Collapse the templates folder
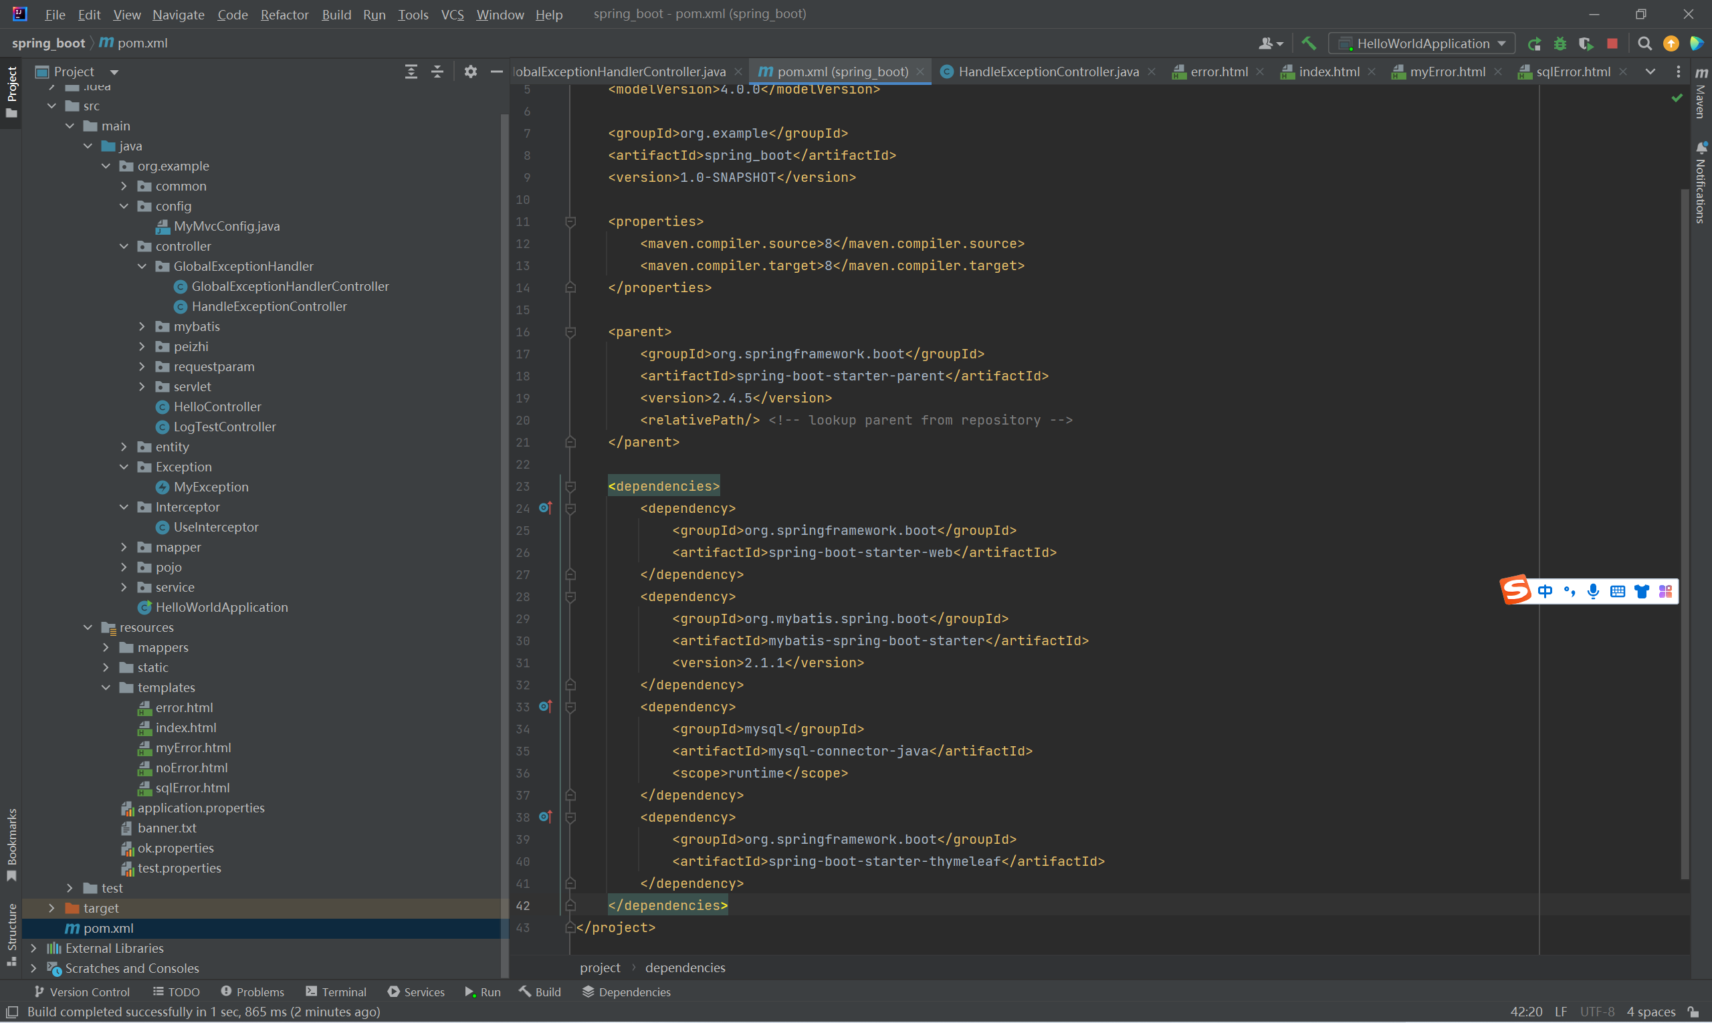The height and width of the screenshot is (1023, 1712). (x=106, y=687)
